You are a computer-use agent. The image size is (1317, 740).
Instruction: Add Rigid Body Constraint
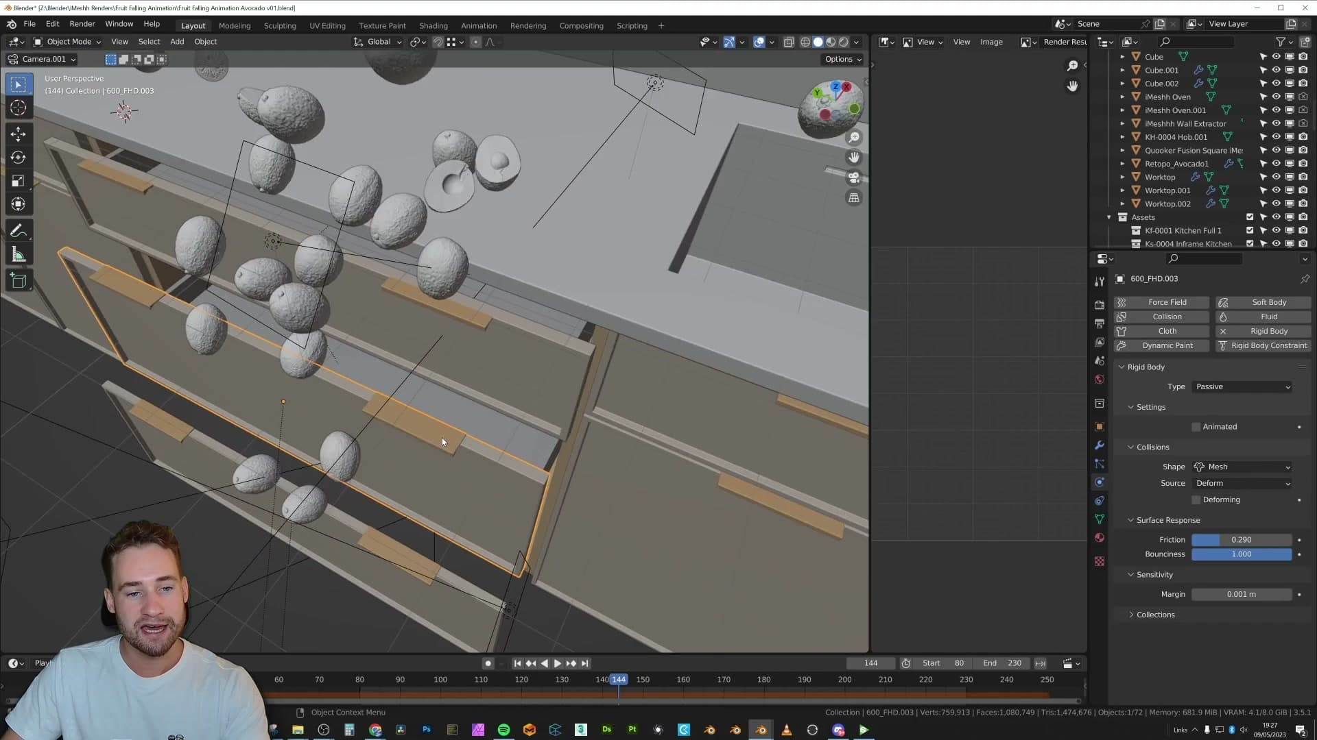pyautogui.click(x=1263, y=346)
